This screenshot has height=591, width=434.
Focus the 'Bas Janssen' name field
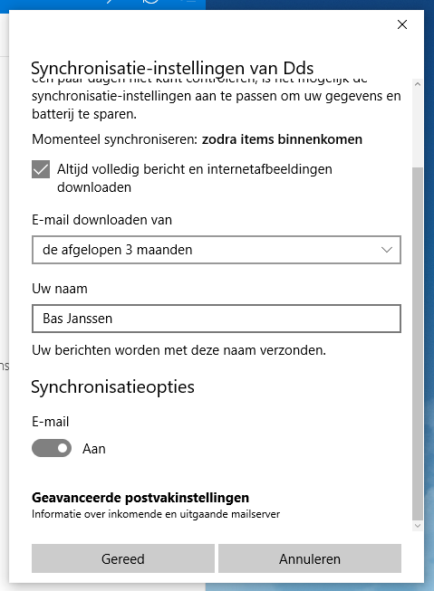point(217,319)
